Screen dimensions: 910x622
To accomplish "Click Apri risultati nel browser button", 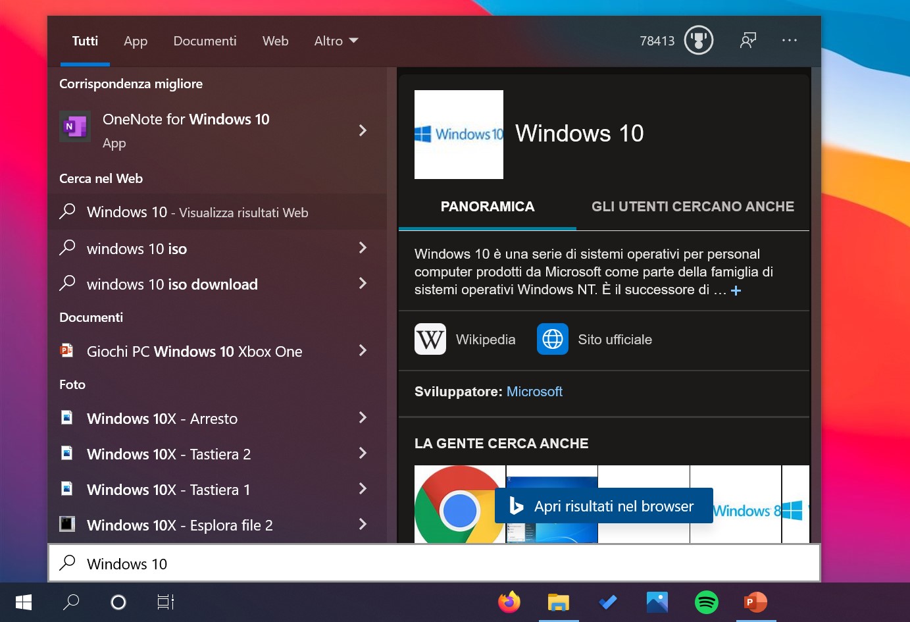I will point(604,505).
